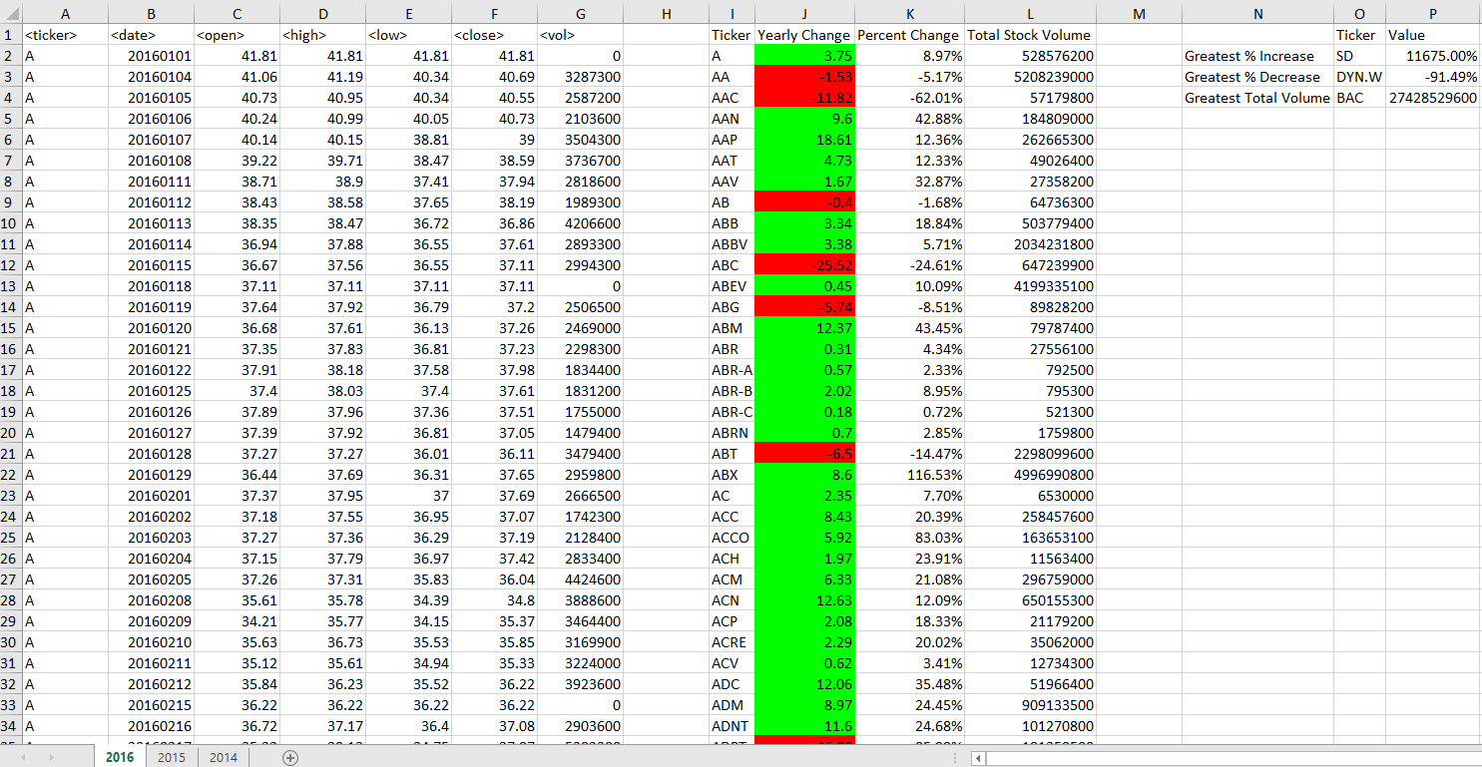Select column A header
1482x767 pixels.
click(x=65, y=13)
